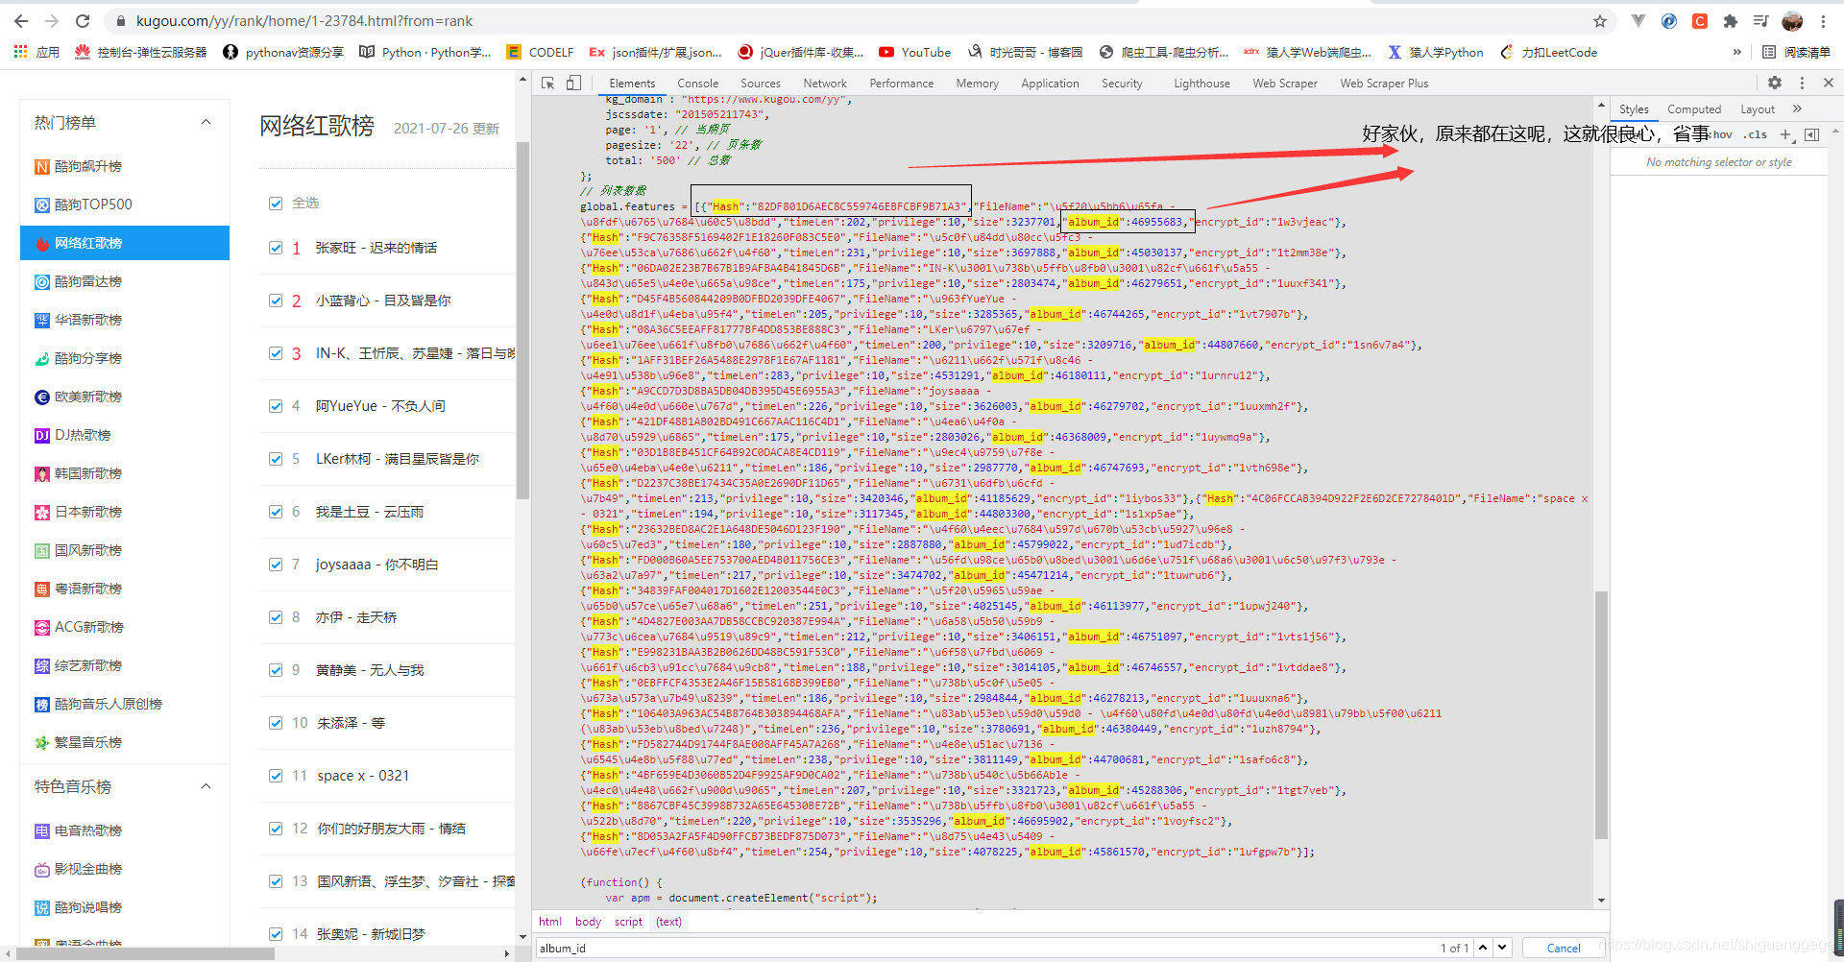This screenshot has width=1844, height=962.
Task: Switch to the Network tab
Action: (825, 84)
